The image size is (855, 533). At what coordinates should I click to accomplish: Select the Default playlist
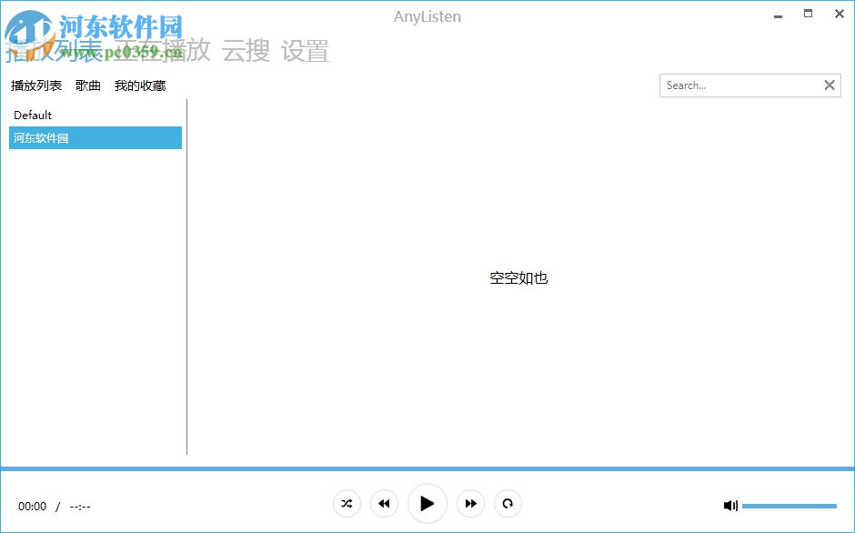(x=32, y=115)
